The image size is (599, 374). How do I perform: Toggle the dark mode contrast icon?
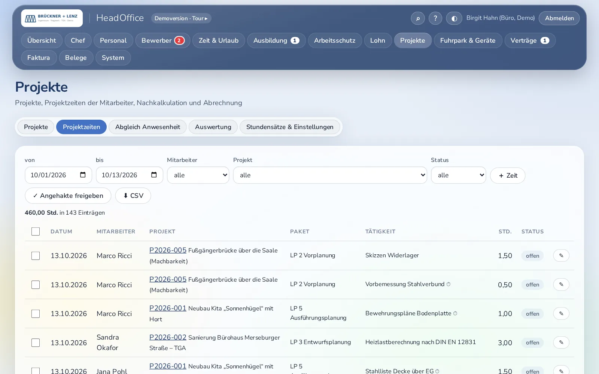454,18
